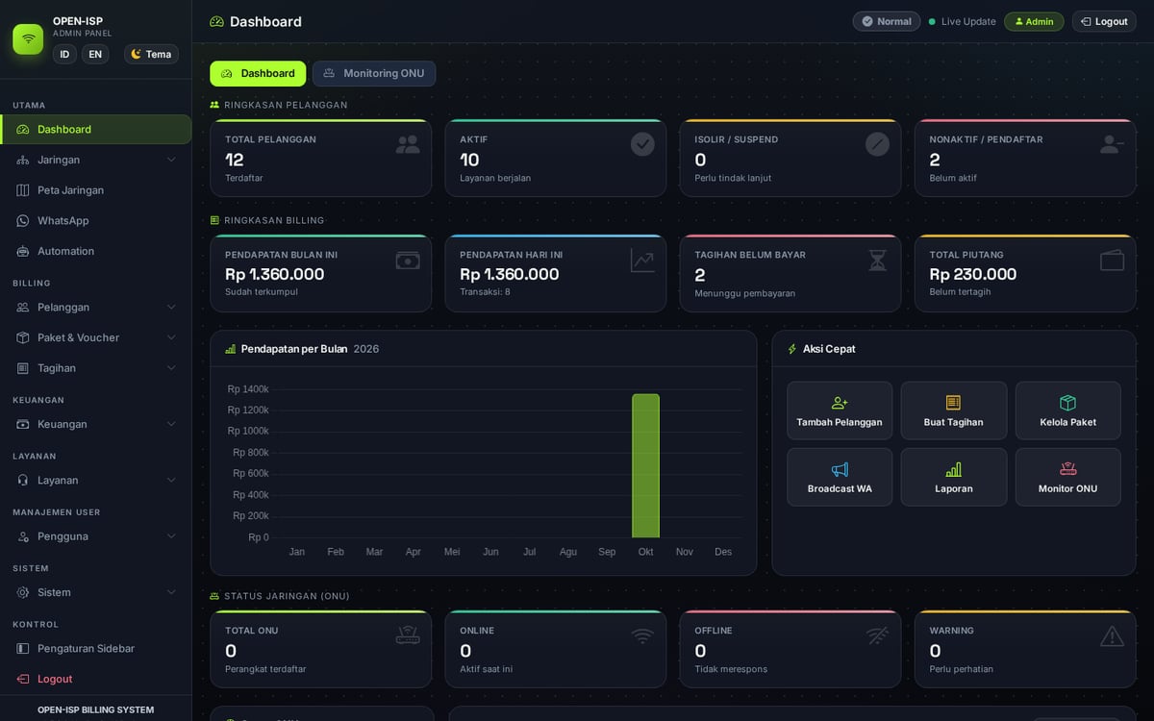Screen dimensions: 1154x721
Task: Expand the Pelanggan sidebar menu chevron
Action: 171,308
